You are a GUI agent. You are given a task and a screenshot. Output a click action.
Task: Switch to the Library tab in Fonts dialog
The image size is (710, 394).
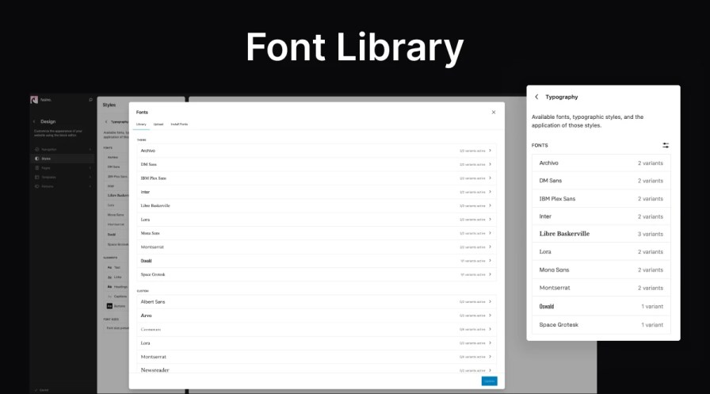141,124
